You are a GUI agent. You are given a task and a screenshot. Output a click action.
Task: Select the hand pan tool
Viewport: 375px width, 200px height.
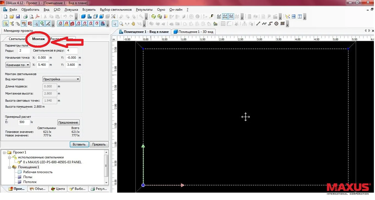133,24
